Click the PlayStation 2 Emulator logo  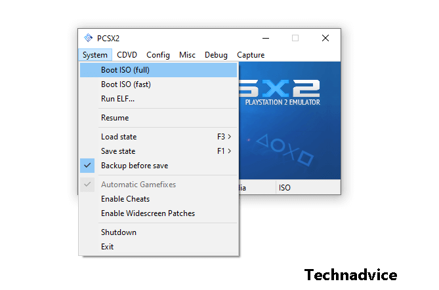(280, 92)
